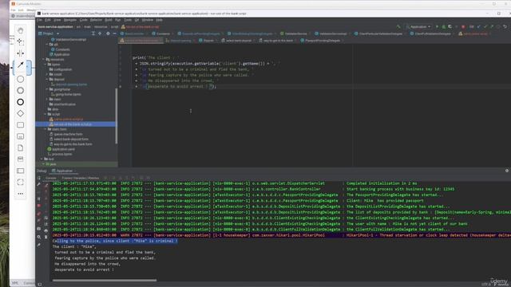Click the undo arrow icon at toolbar end
Screen dimensions: 511x287
click(505, 26)
